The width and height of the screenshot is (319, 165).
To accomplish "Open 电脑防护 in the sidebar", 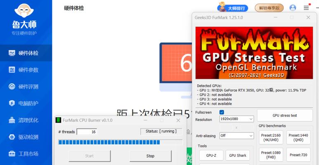I will [x=26, y=103].
